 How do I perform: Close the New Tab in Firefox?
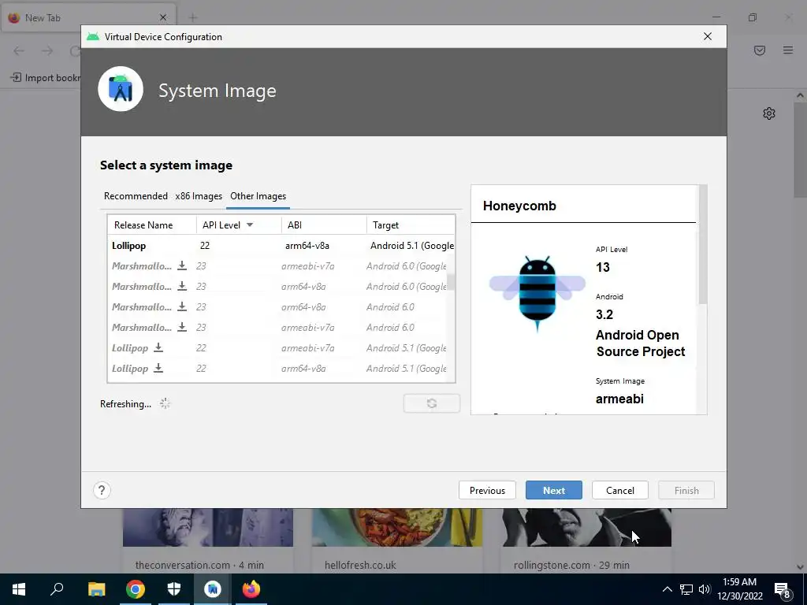pos(163,17)
